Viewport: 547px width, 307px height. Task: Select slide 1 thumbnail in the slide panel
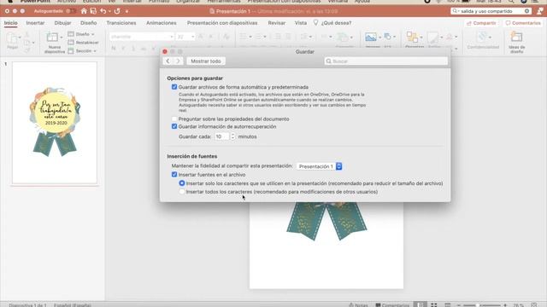[x=55, y=123]
